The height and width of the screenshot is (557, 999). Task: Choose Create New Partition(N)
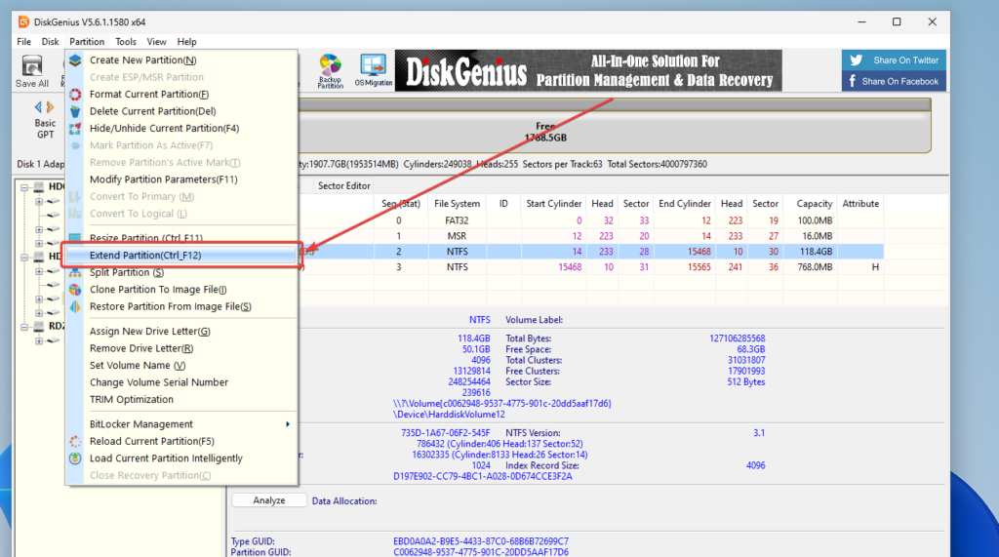pos(180,60)
